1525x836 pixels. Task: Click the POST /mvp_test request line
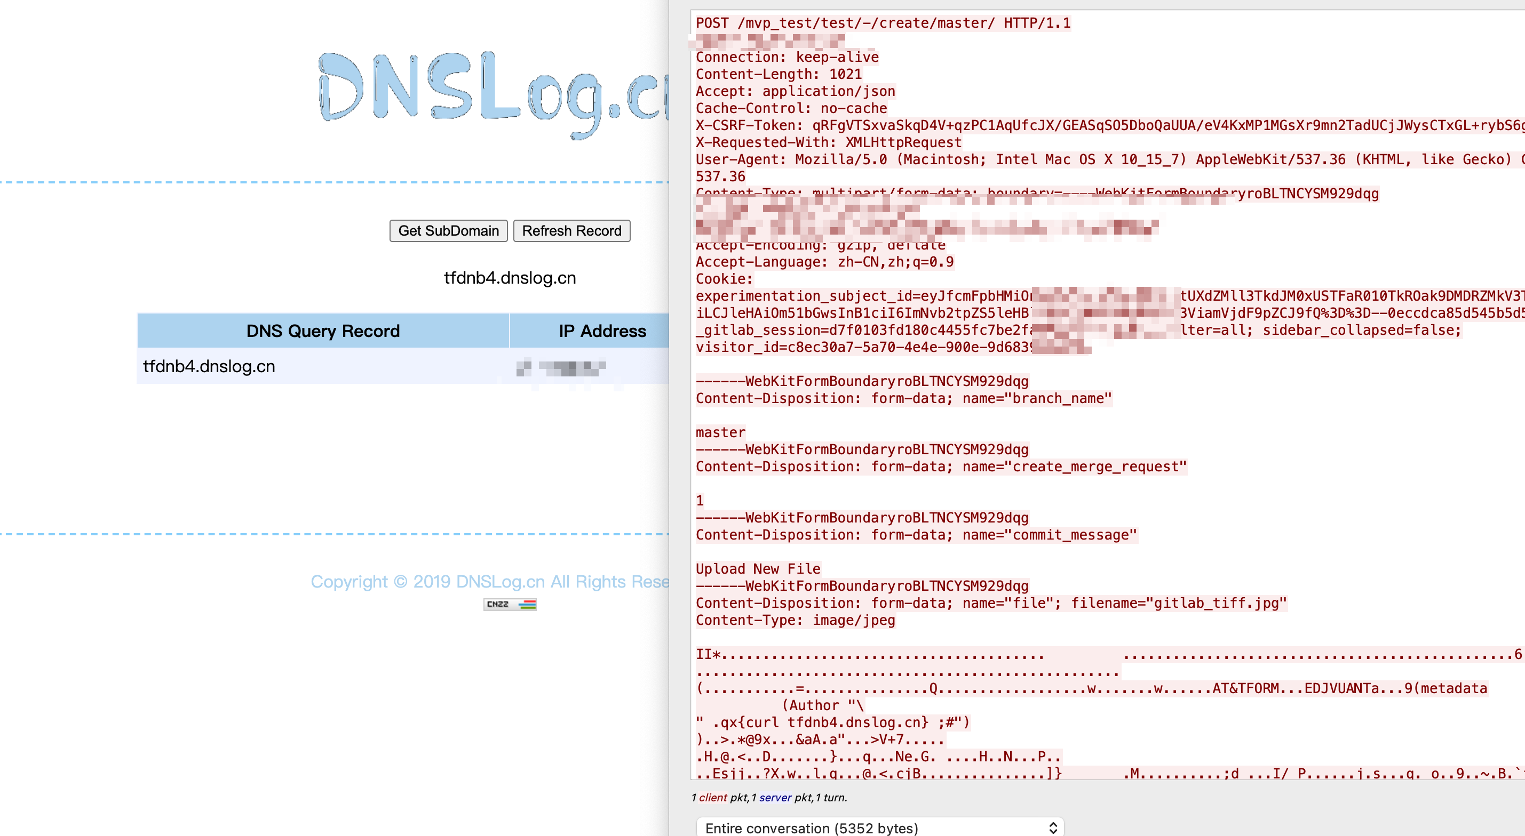coord(883,23)
